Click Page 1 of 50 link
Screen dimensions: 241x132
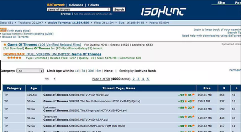coord(101,79)
